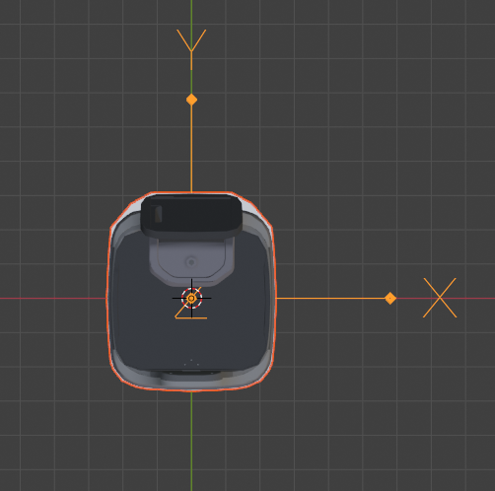495x491 pixels.
Task: Click the green Y axis line below the robot
Action: coord(191,441)
